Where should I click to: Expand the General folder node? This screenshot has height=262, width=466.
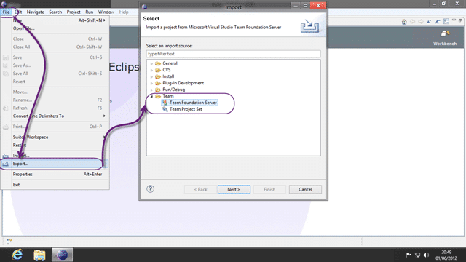pyautogui.click(x=151, y=63)
